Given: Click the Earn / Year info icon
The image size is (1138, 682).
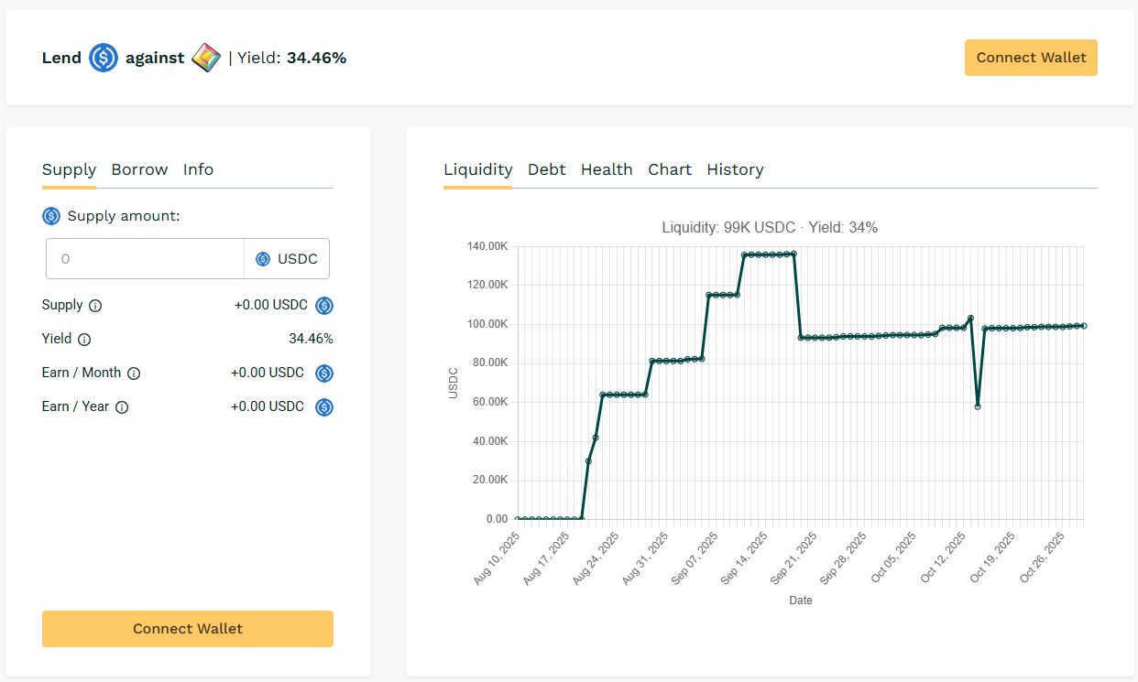Looking at the screenshot, I should click(123, 406).
